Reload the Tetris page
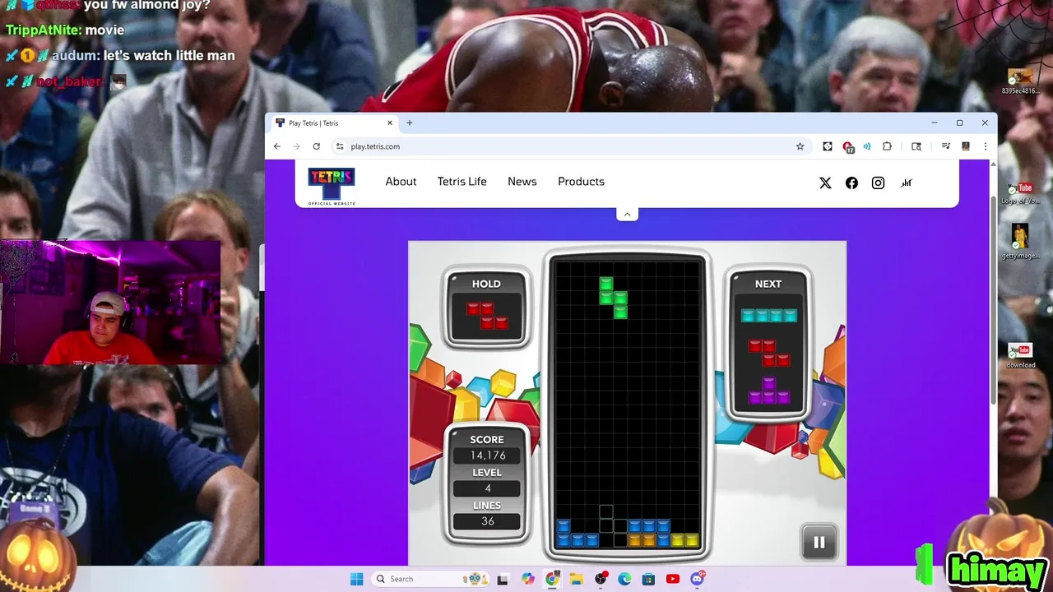The width and height of the screenshot is (1053, 592). [316, 146]
